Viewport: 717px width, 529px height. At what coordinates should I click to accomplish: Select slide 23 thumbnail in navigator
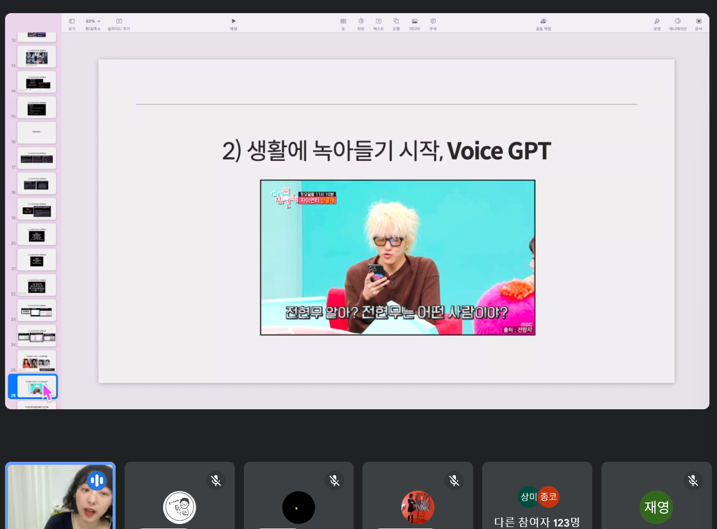coord(37,310)
